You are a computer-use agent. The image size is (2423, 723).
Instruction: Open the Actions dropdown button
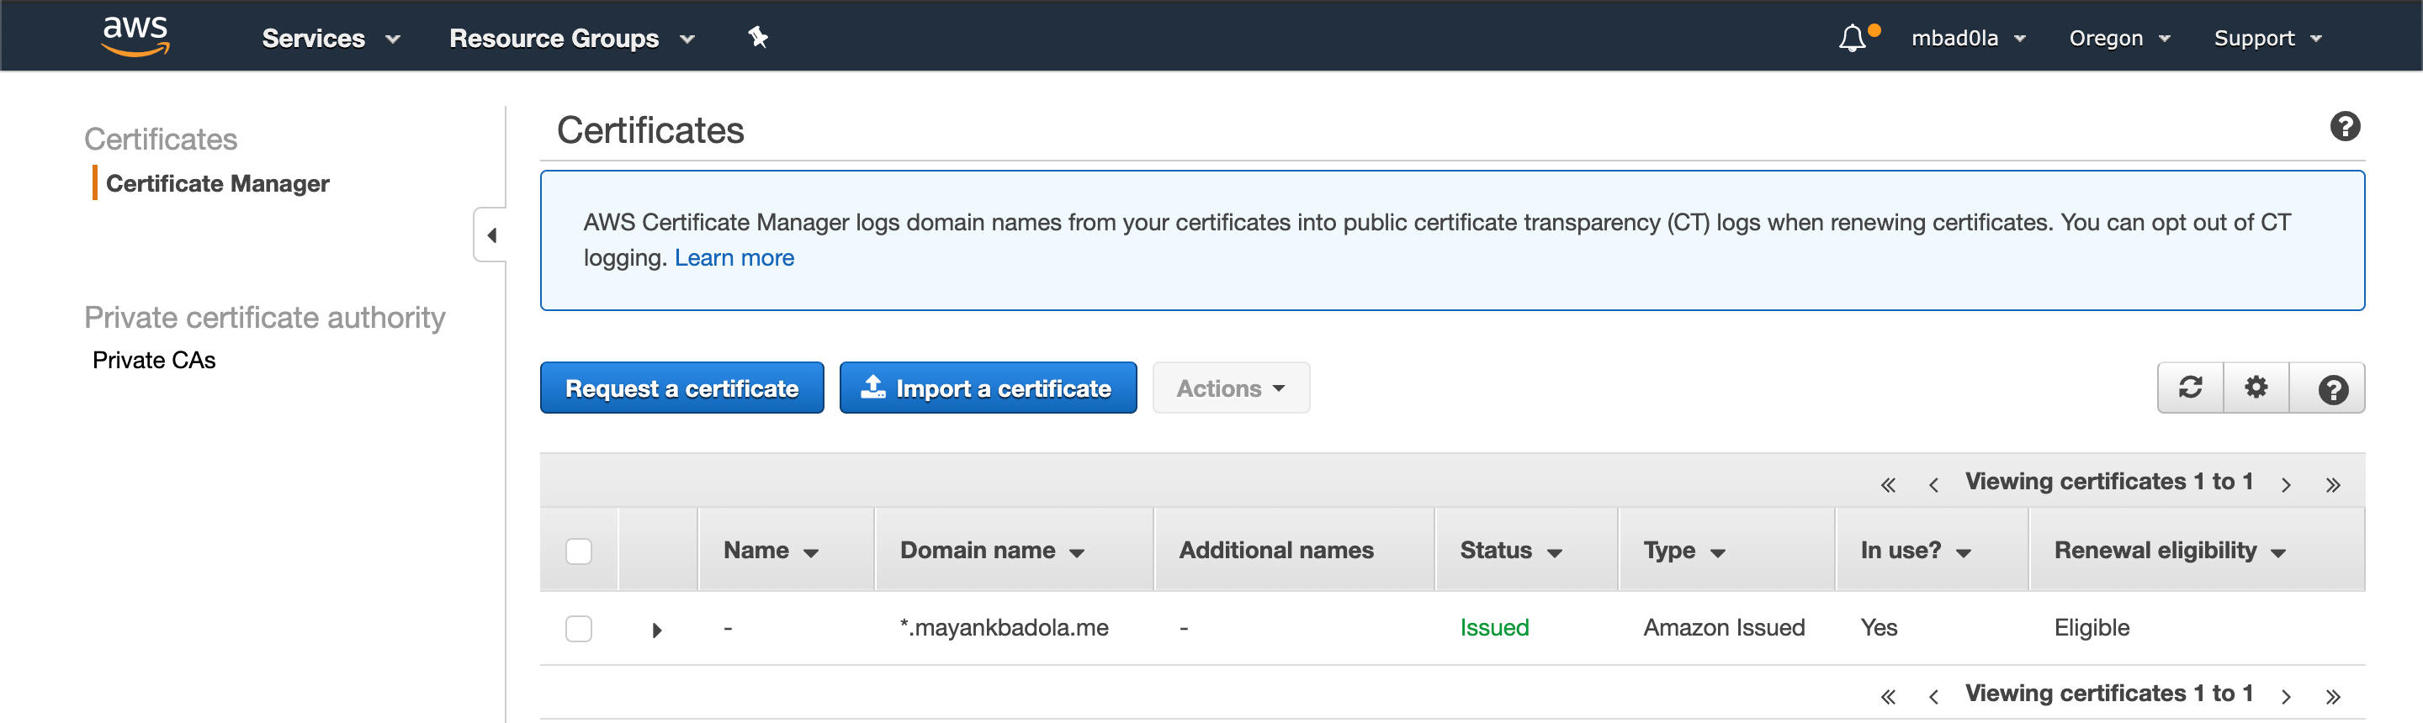coord(1230,388)
